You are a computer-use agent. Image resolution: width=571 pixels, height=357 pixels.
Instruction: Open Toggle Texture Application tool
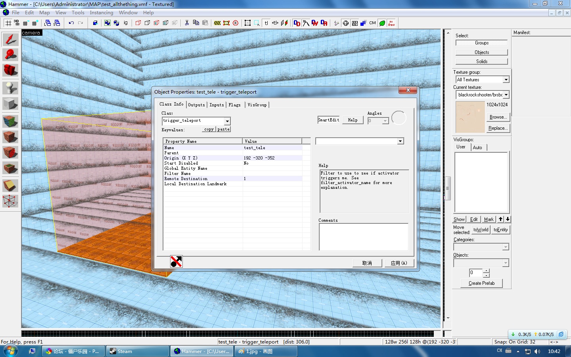pyautogui.click(x=10, y=121)
